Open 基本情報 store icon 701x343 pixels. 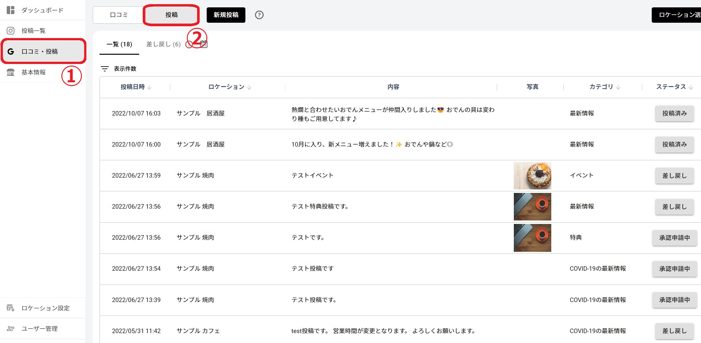(11, 72)
